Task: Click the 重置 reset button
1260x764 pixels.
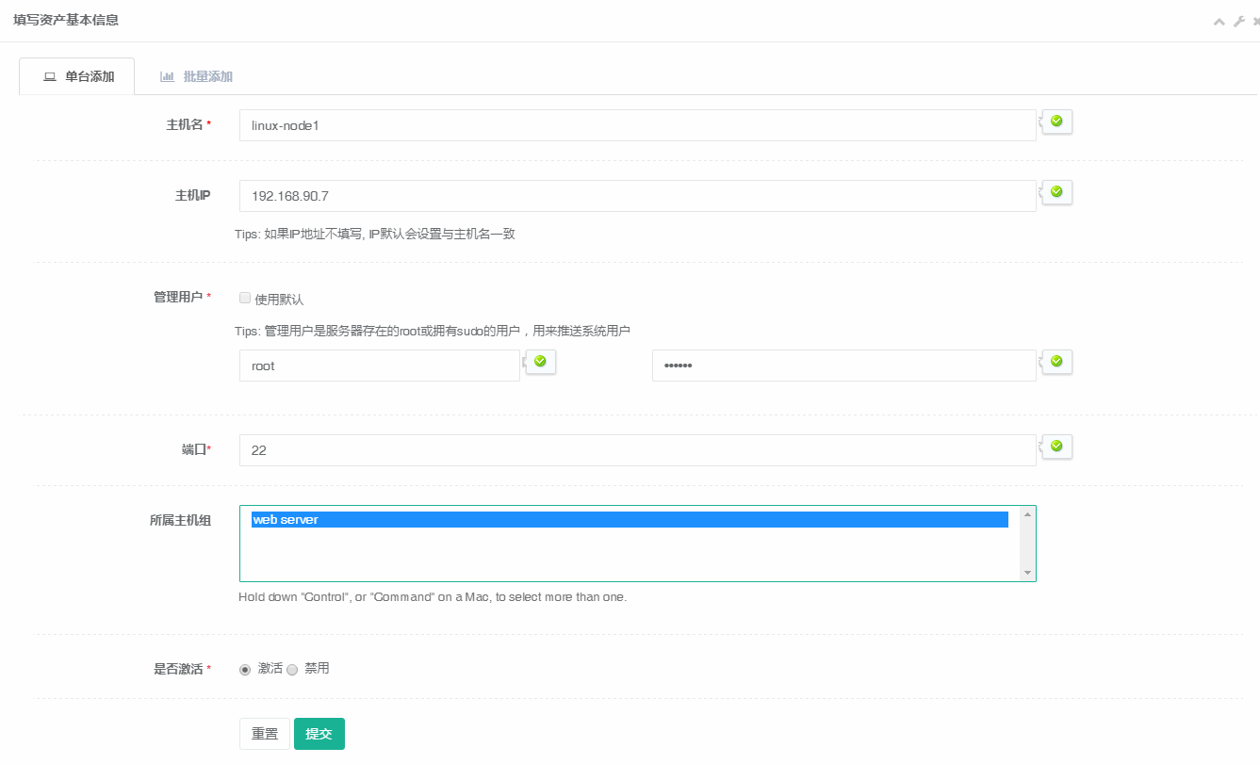Action: coord(265,734)
